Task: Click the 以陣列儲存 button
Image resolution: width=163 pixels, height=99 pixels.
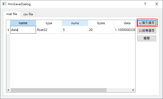Action: pyautogui.click(x=147, y=23)
